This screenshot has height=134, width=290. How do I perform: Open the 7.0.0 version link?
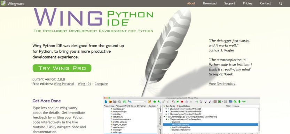(x=61, y=79)
